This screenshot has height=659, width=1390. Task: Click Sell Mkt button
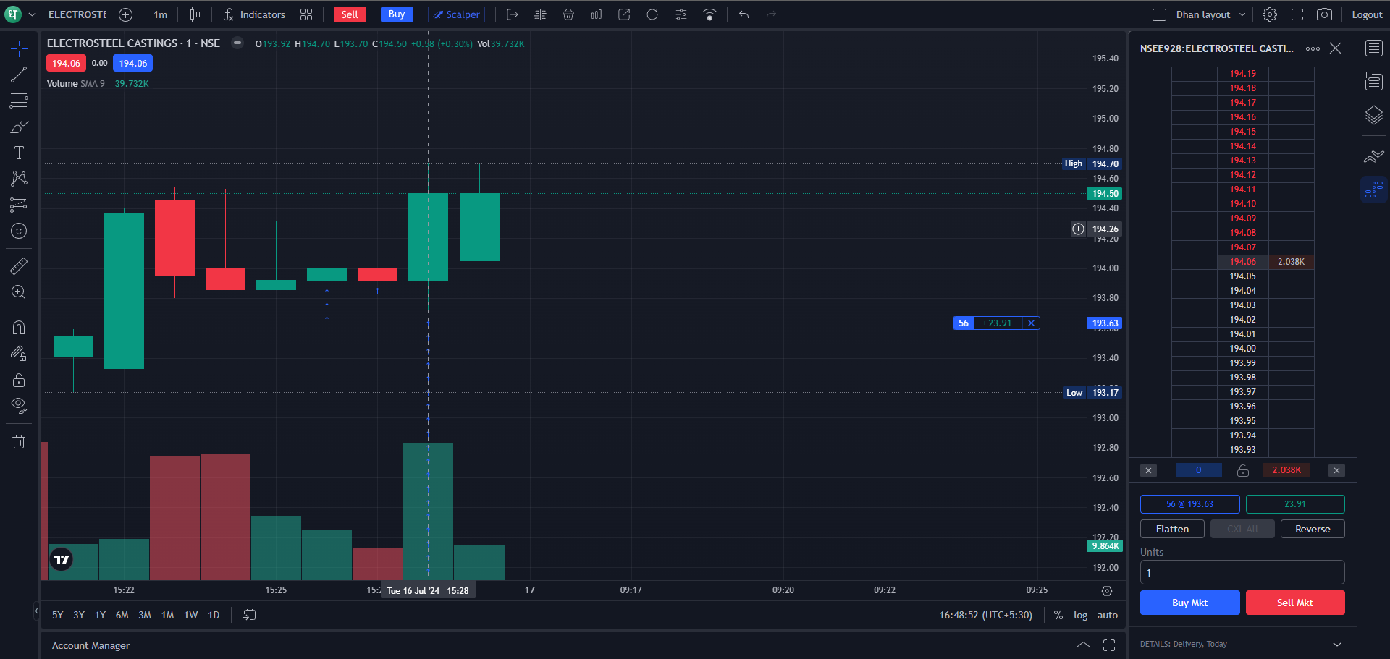1295,603
